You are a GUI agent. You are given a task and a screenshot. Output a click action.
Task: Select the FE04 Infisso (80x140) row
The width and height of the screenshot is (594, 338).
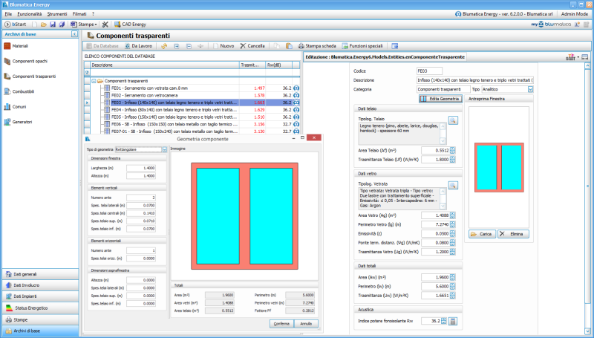[192, 109]
